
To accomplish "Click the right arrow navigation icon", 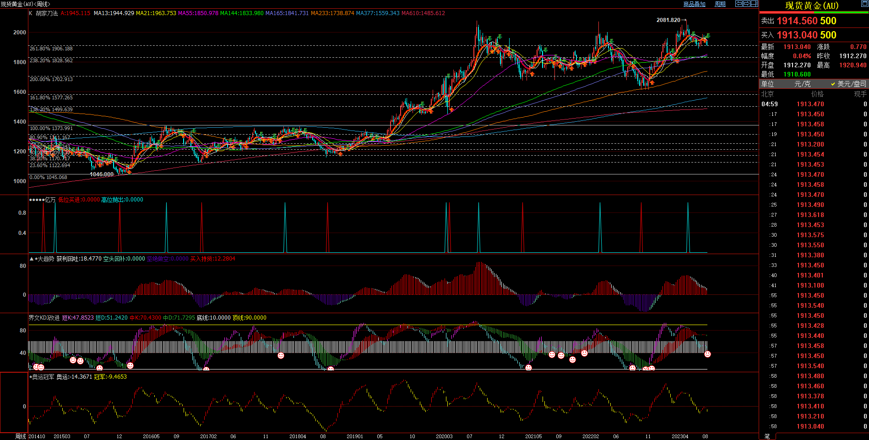I will pyautogui.click(x=746, y=4).
